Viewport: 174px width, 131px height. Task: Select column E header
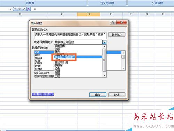(x=111, y=14)
